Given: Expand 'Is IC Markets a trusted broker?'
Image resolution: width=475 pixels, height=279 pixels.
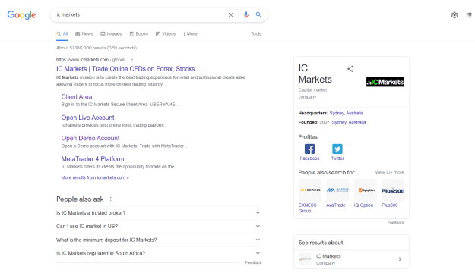Looking at the screenshot, I should 159,213.
